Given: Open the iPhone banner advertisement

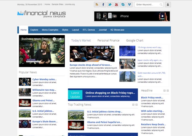Looking at the screenshot, I should (132, 16).
